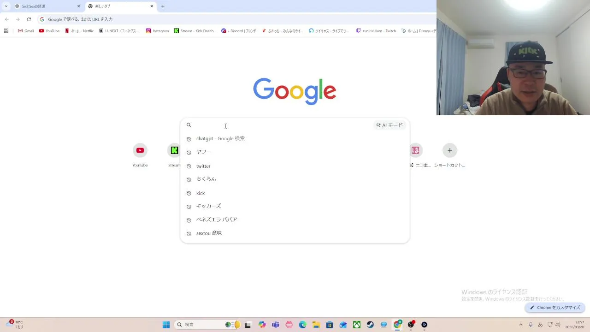Screen dimensions: 590x332
Task: Select the ちくらん search suggestion
Action: coord(295,179)
